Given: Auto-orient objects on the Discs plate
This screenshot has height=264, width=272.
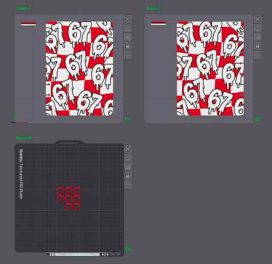Looking at the screenshot, I should pos(128,157).
